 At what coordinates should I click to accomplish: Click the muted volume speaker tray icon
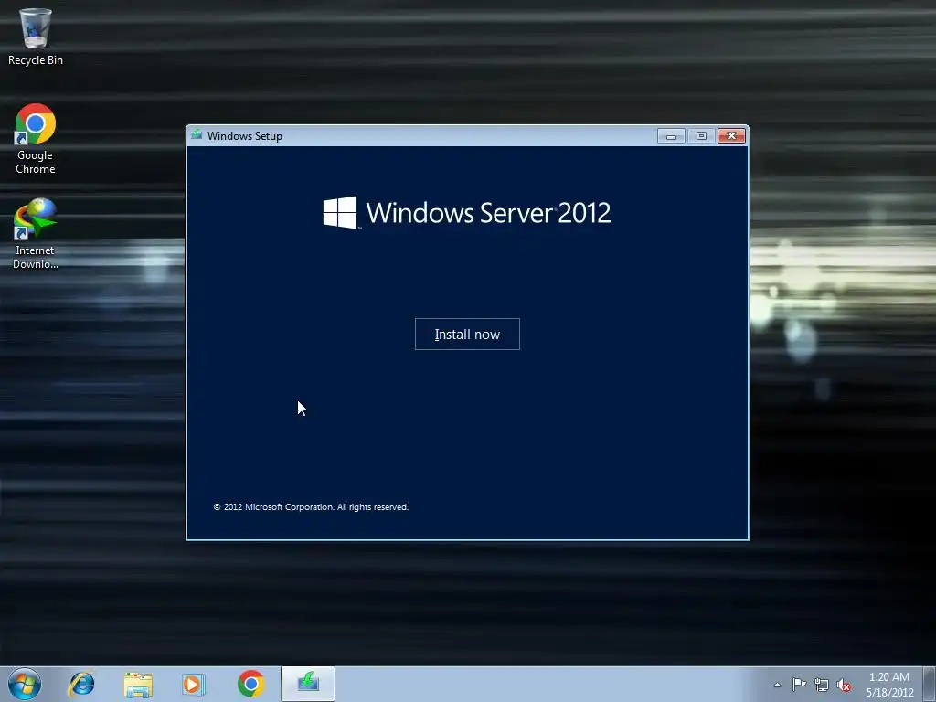point(844,686)
